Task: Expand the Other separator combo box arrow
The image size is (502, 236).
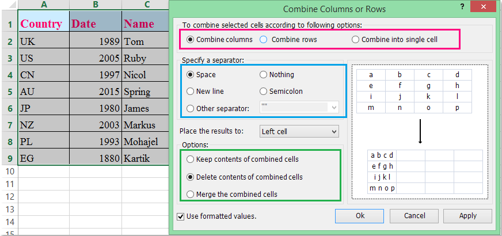Action: [333, 107]
